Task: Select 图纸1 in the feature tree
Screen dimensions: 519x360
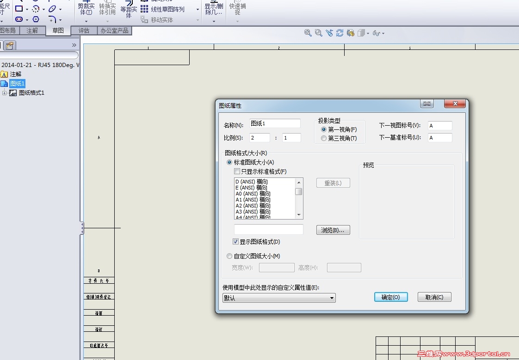Action: coord(17,83)
